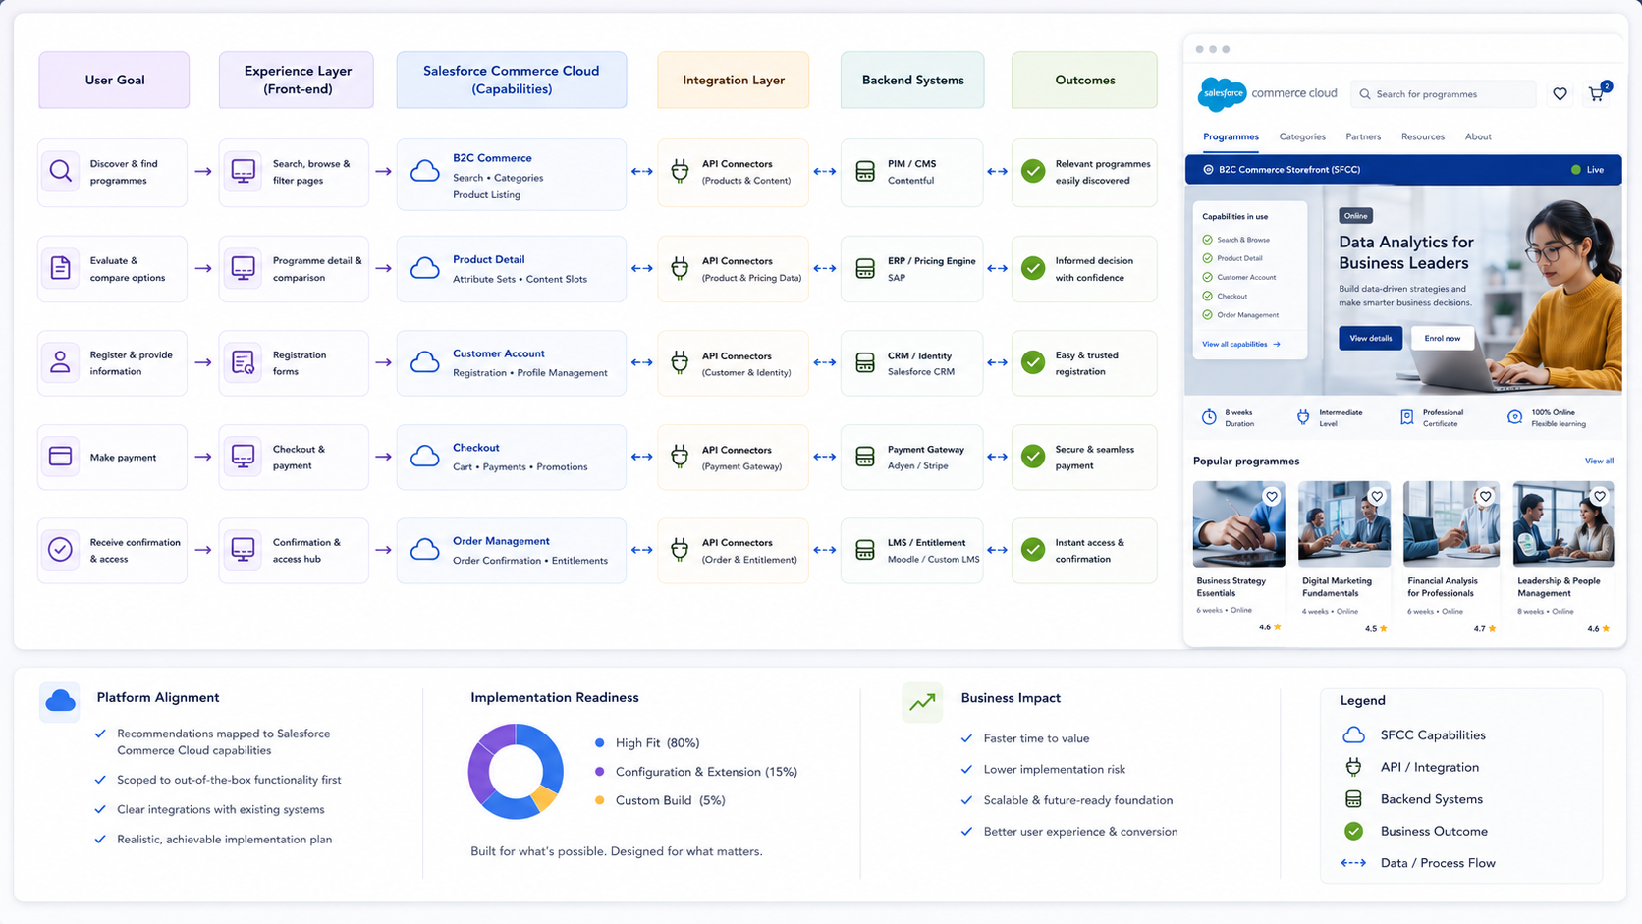The height and width of the screenshot is (924, 1642).
Task: Click the Platform Alignment cloud icon
Action: click(60, 701)
